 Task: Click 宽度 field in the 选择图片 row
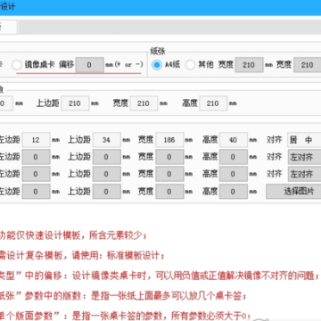[x=169, y=192]
